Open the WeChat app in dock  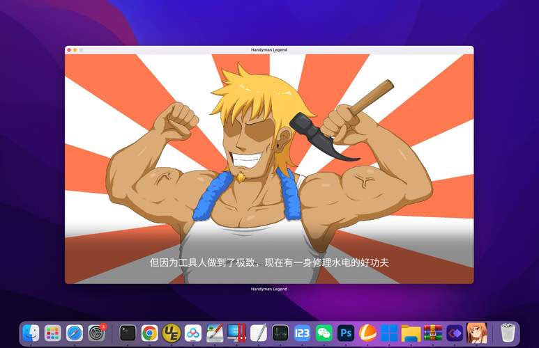(x=324, y=333)
